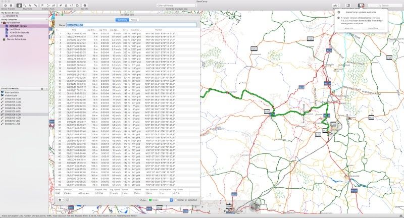Click the Vieille-Ecole waypoint flag icon
Viewport: 404px width, 218px height.
click(x=3, y=95)
